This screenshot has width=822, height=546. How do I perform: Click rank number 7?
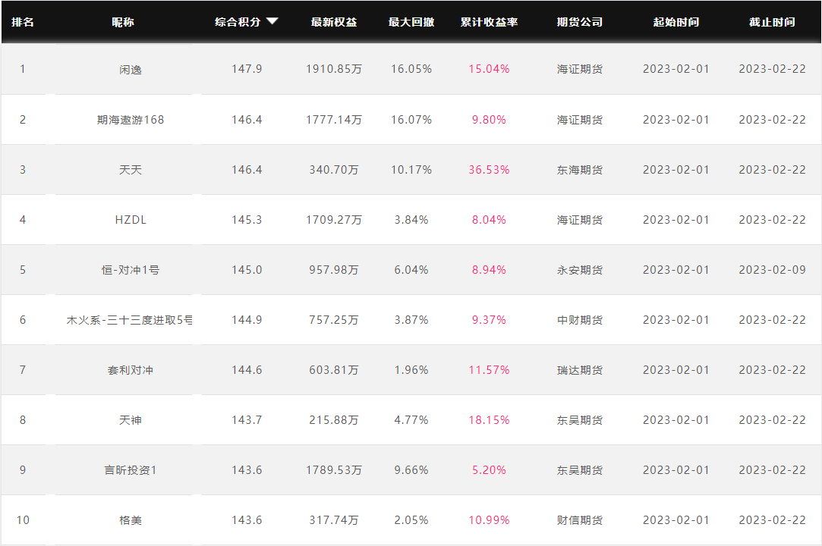pyautogui.click(x=23, y=370)
